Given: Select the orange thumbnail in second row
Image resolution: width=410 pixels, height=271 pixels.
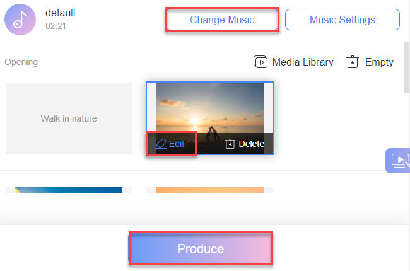Looking at the screenshot, I should 210,190.
